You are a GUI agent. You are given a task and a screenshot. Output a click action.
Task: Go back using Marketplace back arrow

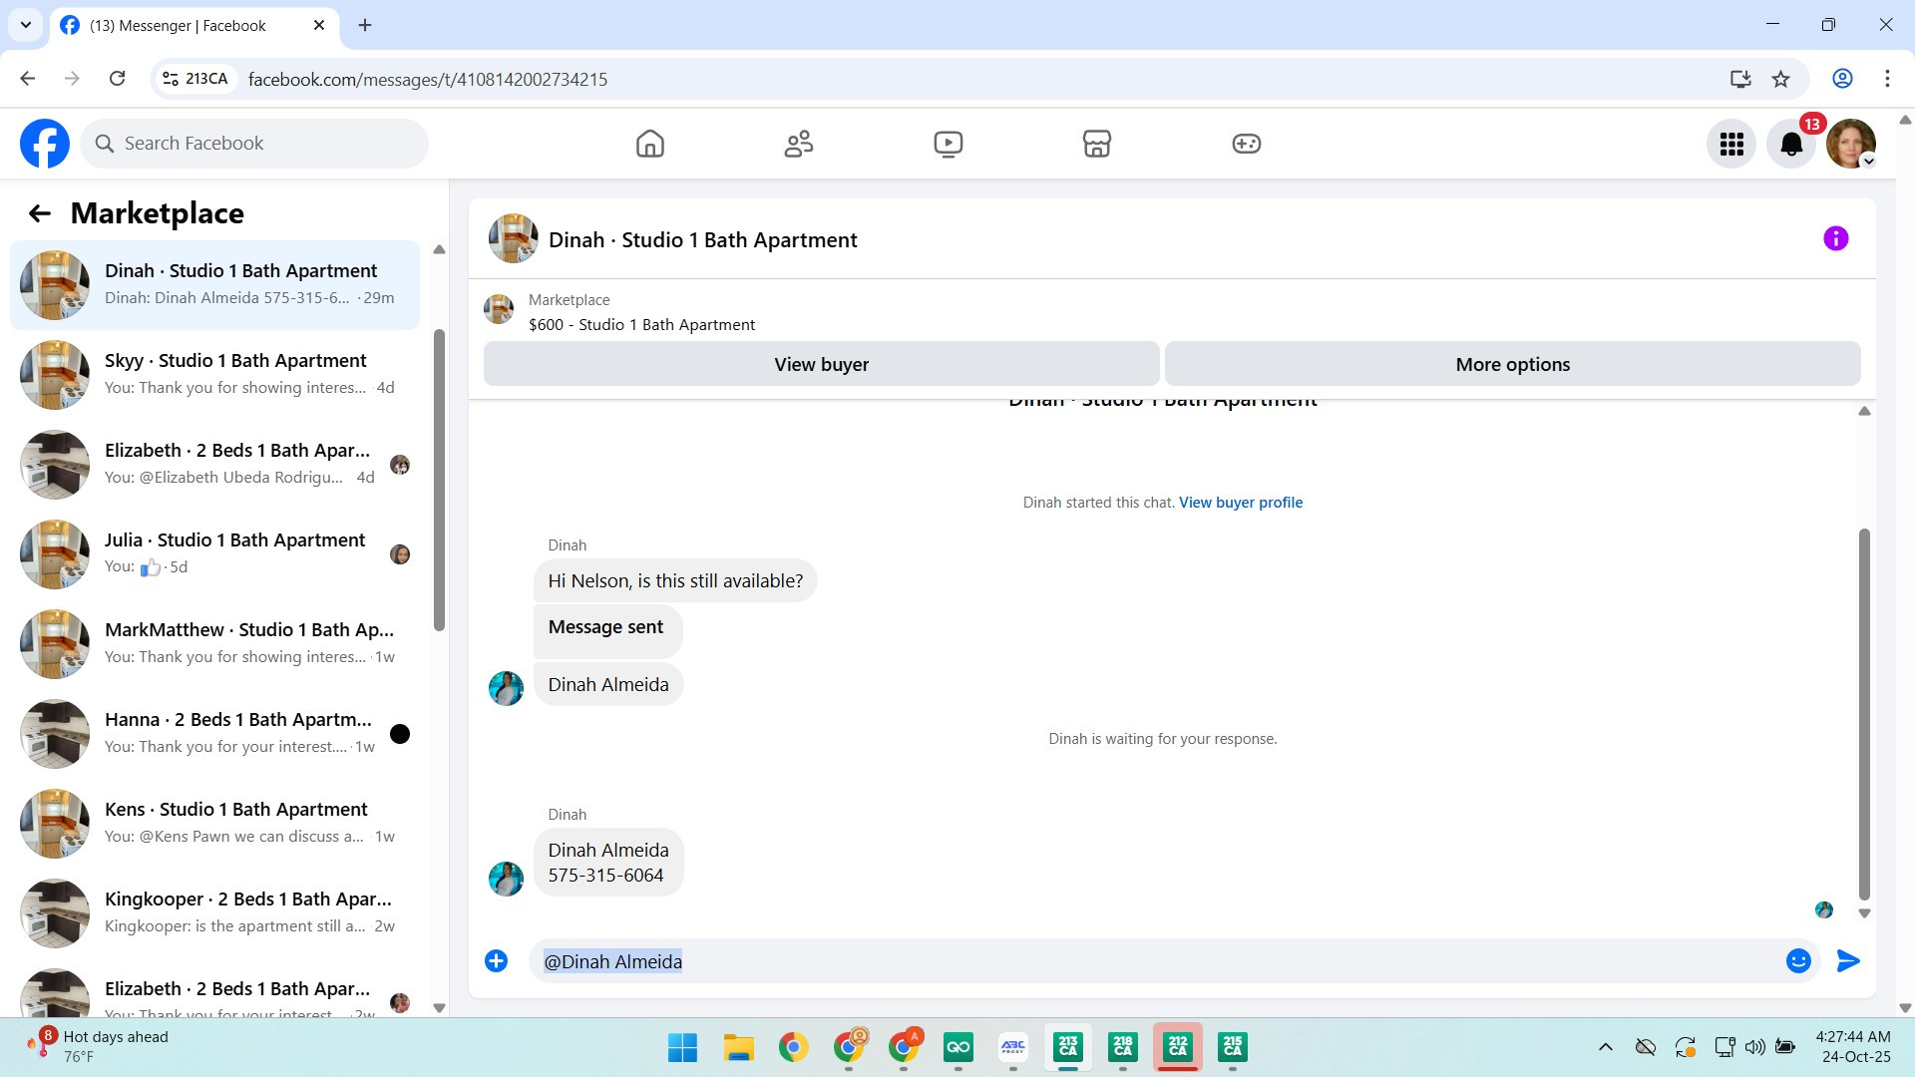tap(40, 213)
